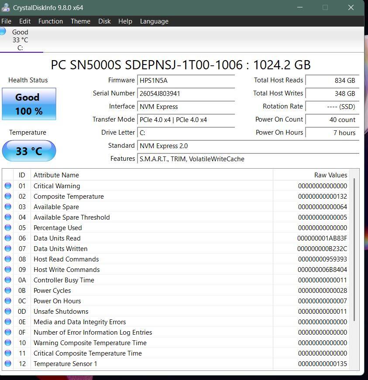368x380 pixels.
Task: Select the Data Units Read attribute name
Action: pyautogui.click(x=57, y=238)
